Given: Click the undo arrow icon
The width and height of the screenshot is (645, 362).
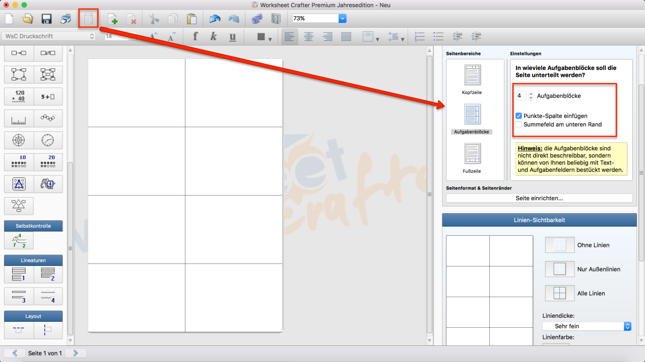Looking at the screenshot, I should pos(214,19).
